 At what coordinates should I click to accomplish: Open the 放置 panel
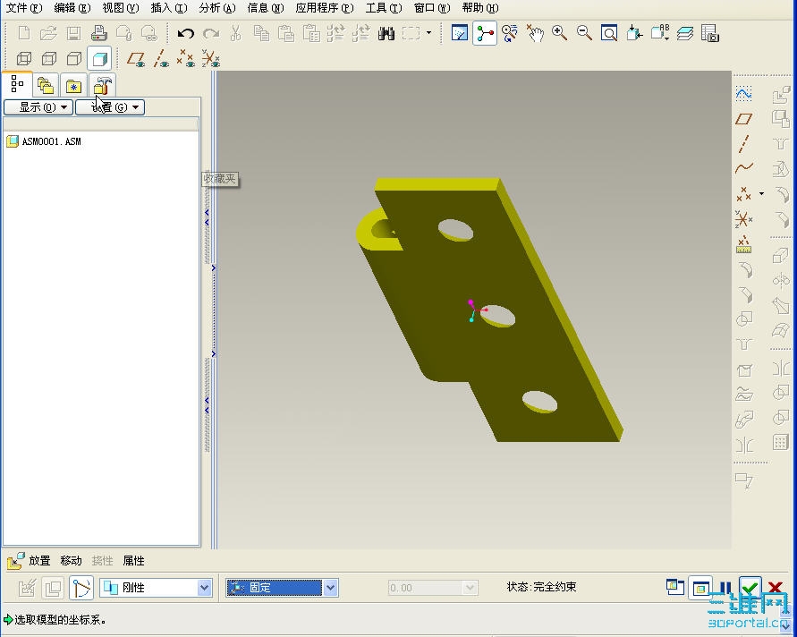(39, 561)
